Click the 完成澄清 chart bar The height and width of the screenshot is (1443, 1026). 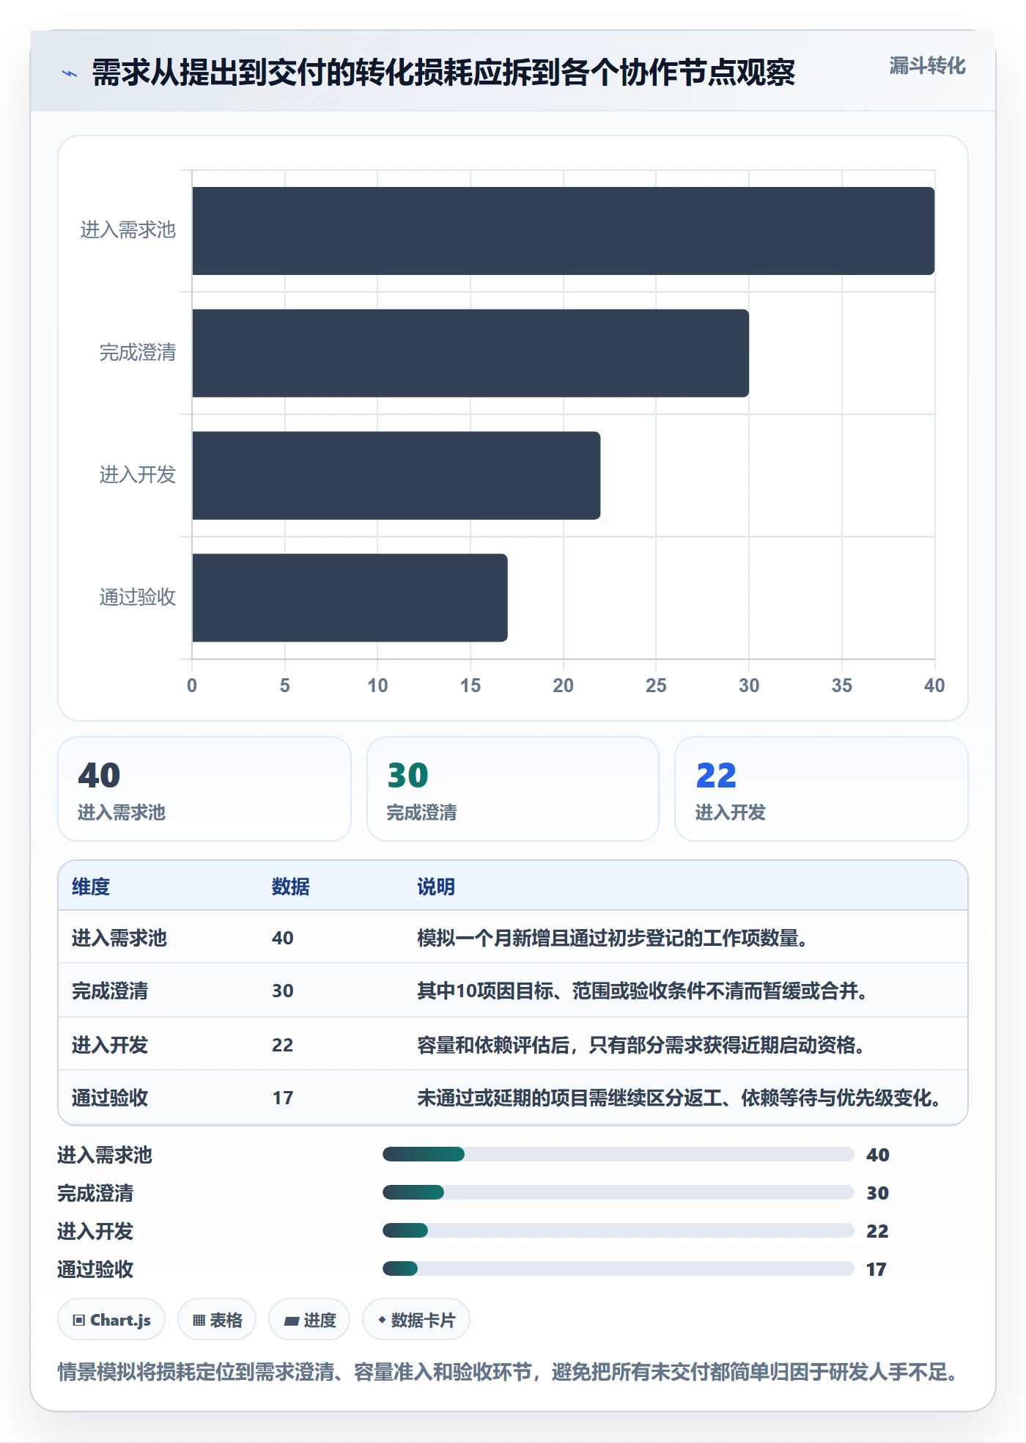[x=470, y=353]
